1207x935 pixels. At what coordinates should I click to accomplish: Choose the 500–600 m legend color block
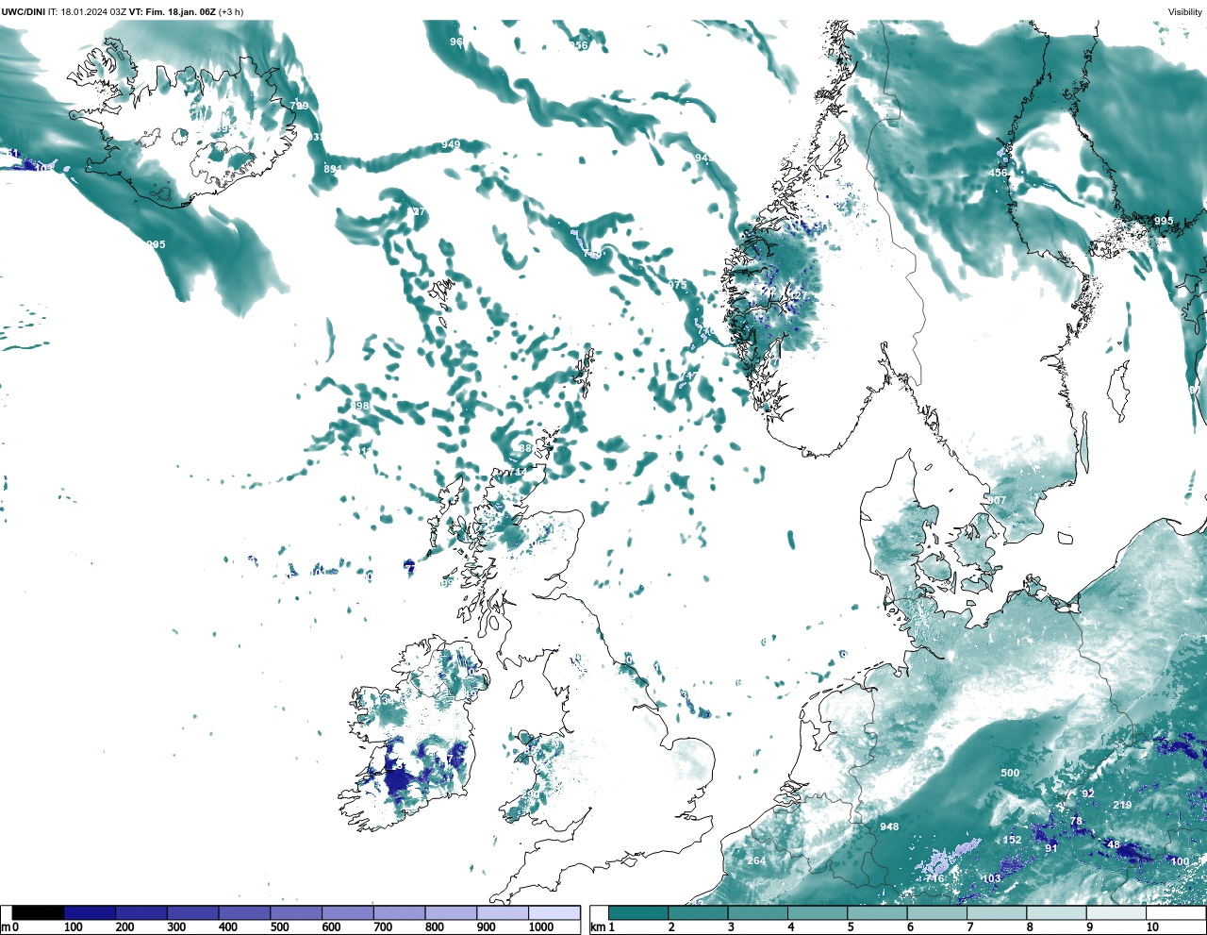click(x=296, y=912)
